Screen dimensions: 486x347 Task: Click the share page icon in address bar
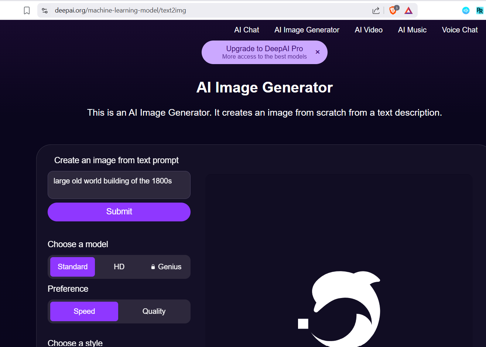(x=376, y=11)
